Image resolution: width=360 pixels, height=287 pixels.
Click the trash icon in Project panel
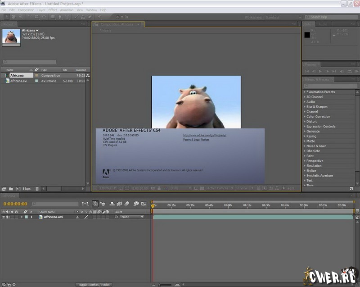[x=37, y=188]
